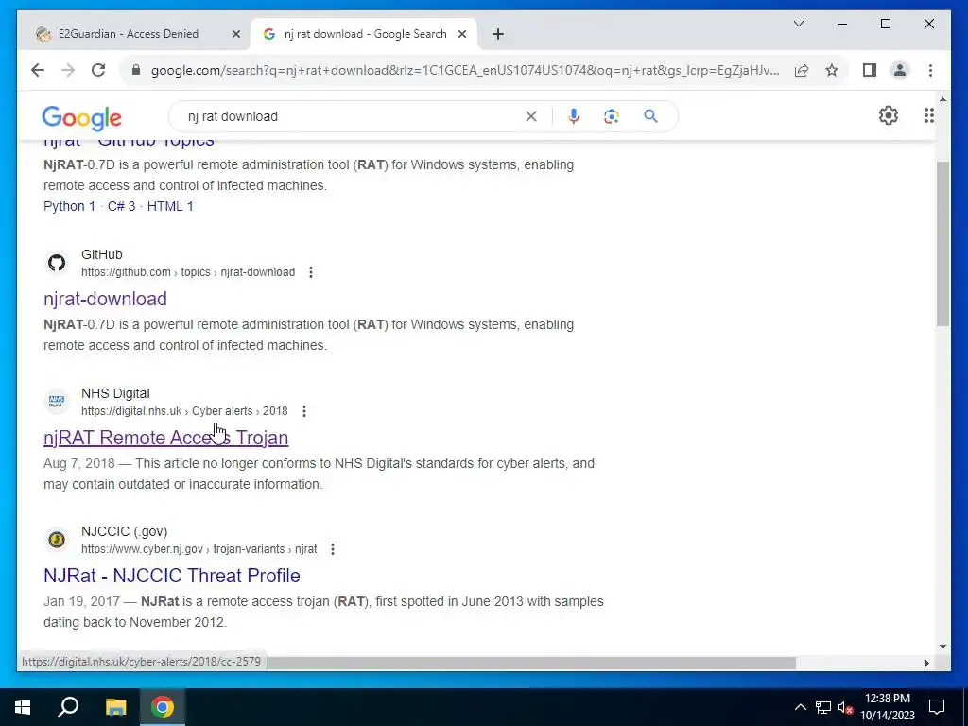The height and width of the screenshot is (726, 968).
Task: Click the www.cyber.nj.gov trojan-variants URL text
Action: tap(199, 549)
